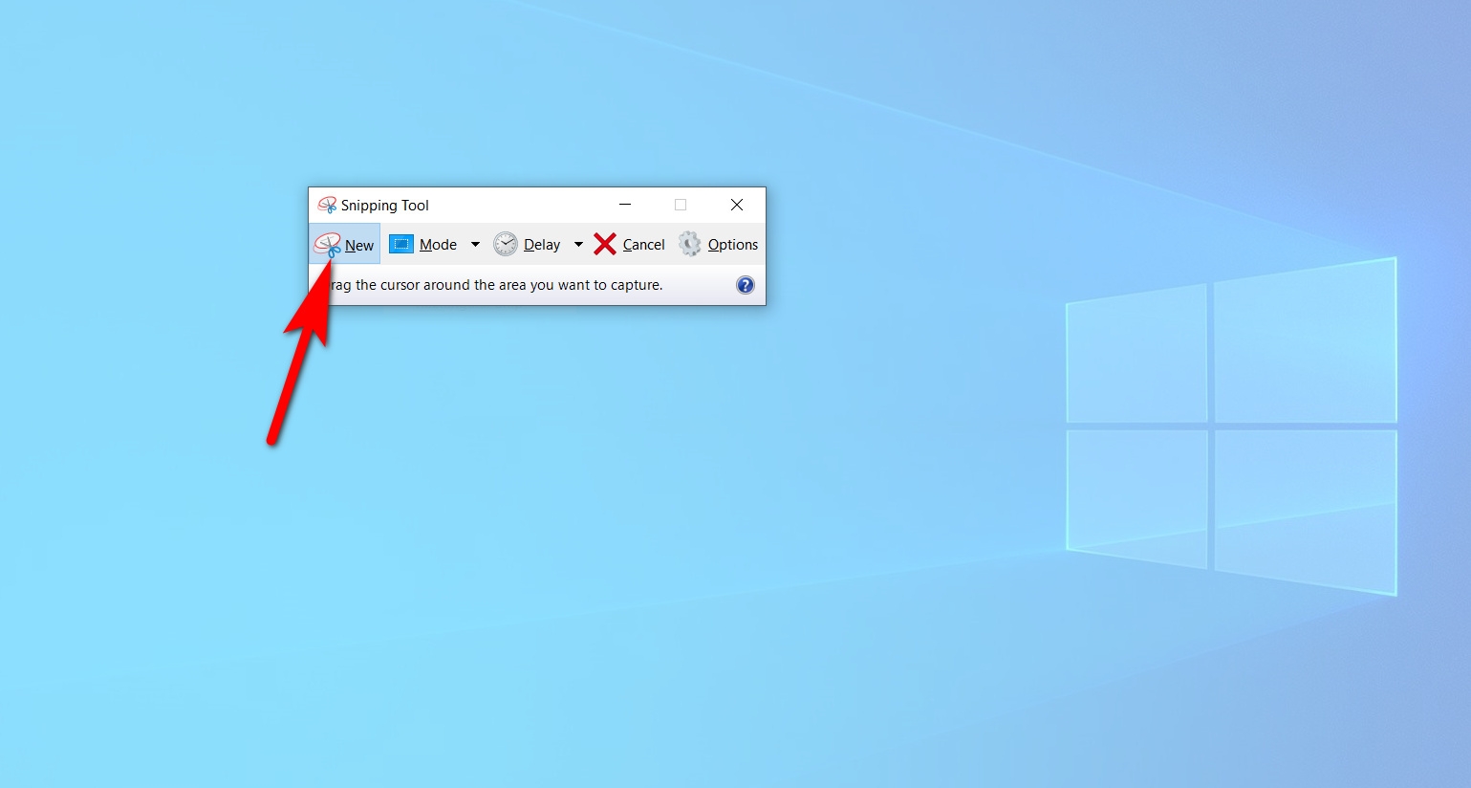The height and width of the screenshot is (788, 1471).
Task: Maximize the Snipping Tool window
Action: 680,205
